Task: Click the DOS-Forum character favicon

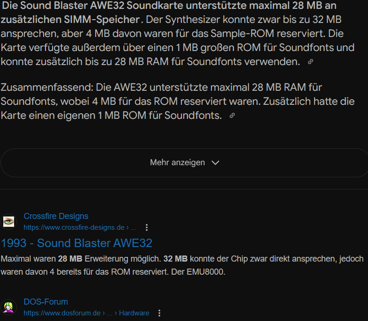Action: click(9, 307)
